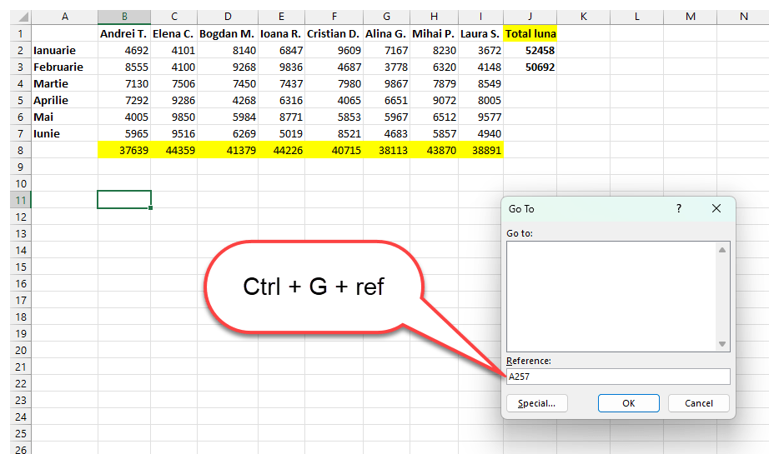Click the Select All corner triangle of the sheet

(x=21, y=17)
